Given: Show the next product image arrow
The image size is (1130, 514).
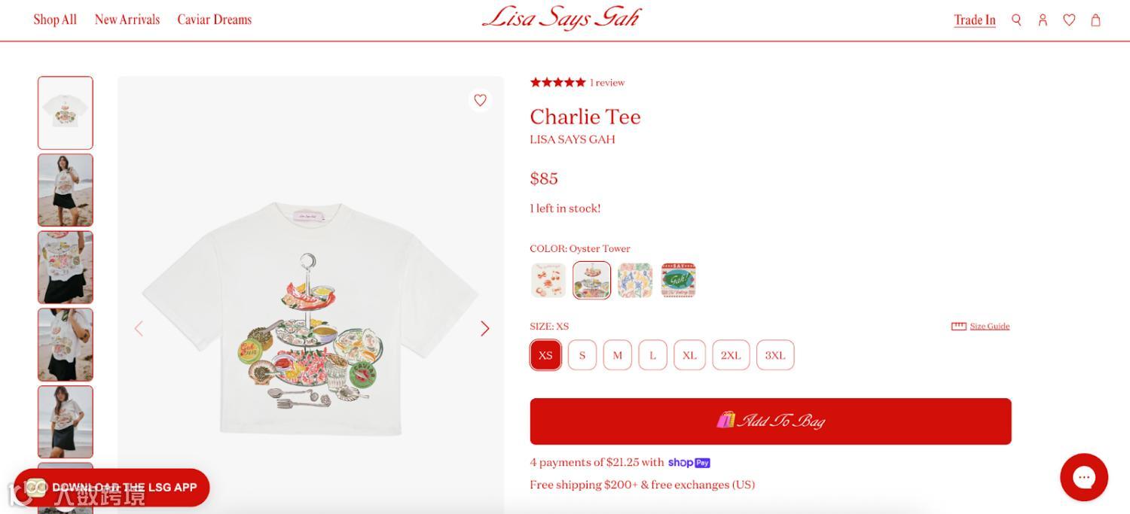Looking at the screenshot, I should (485, 328).
